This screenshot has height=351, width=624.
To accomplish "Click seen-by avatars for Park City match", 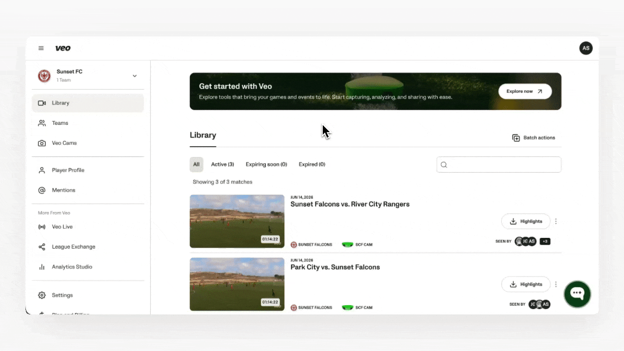I will point(539,304).
